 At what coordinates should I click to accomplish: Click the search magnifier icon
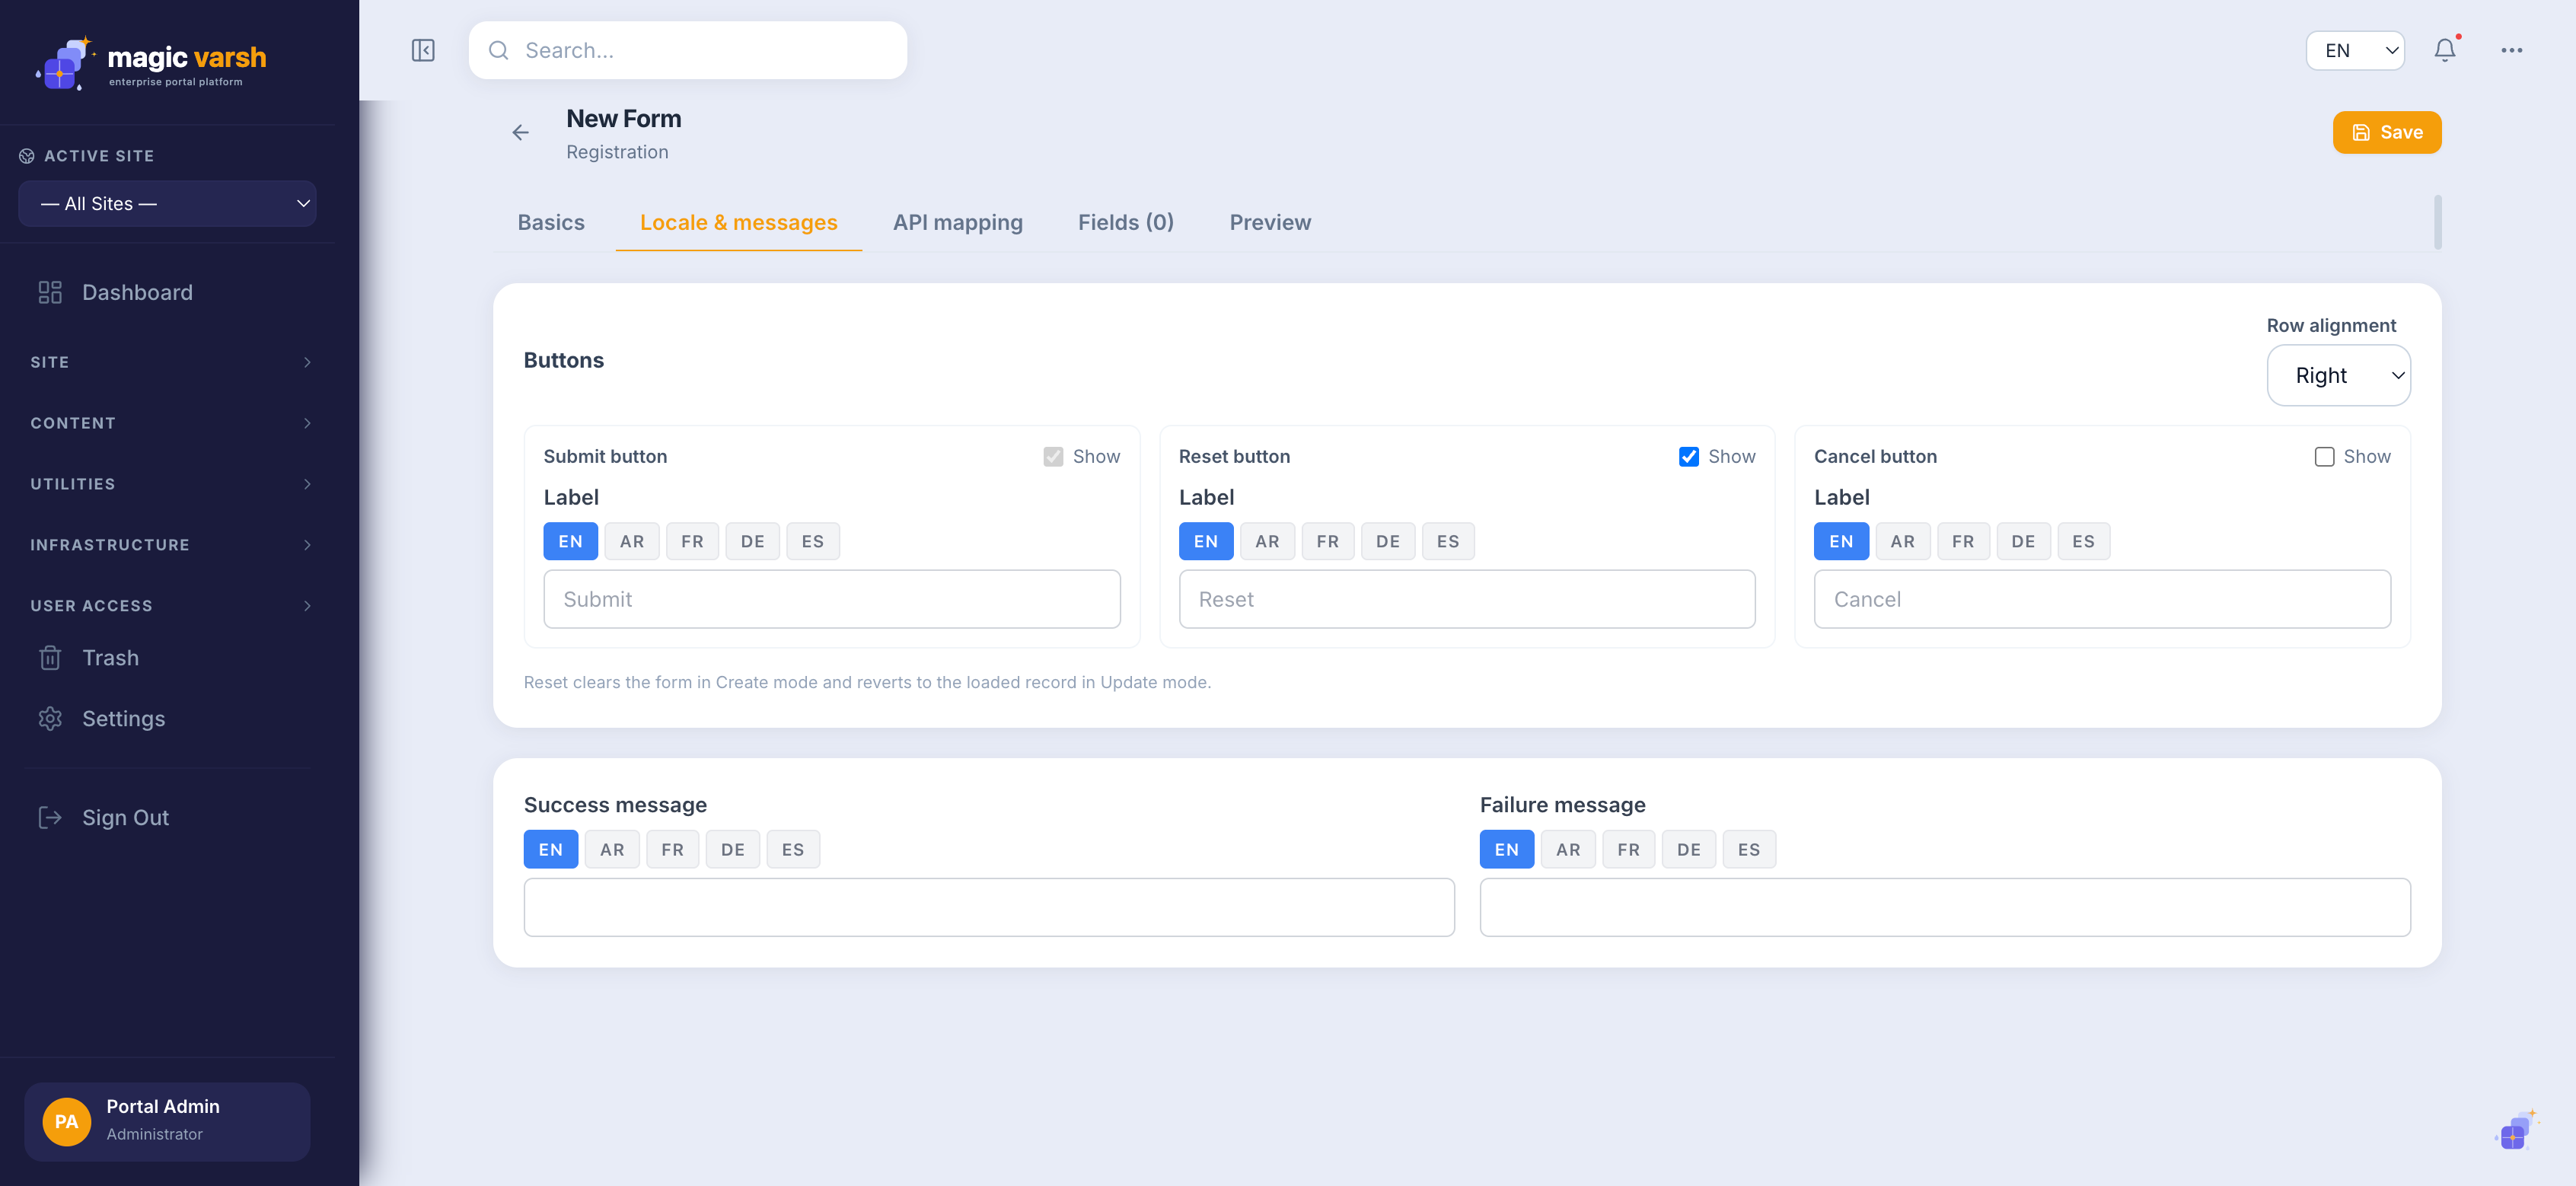(498, 50)
